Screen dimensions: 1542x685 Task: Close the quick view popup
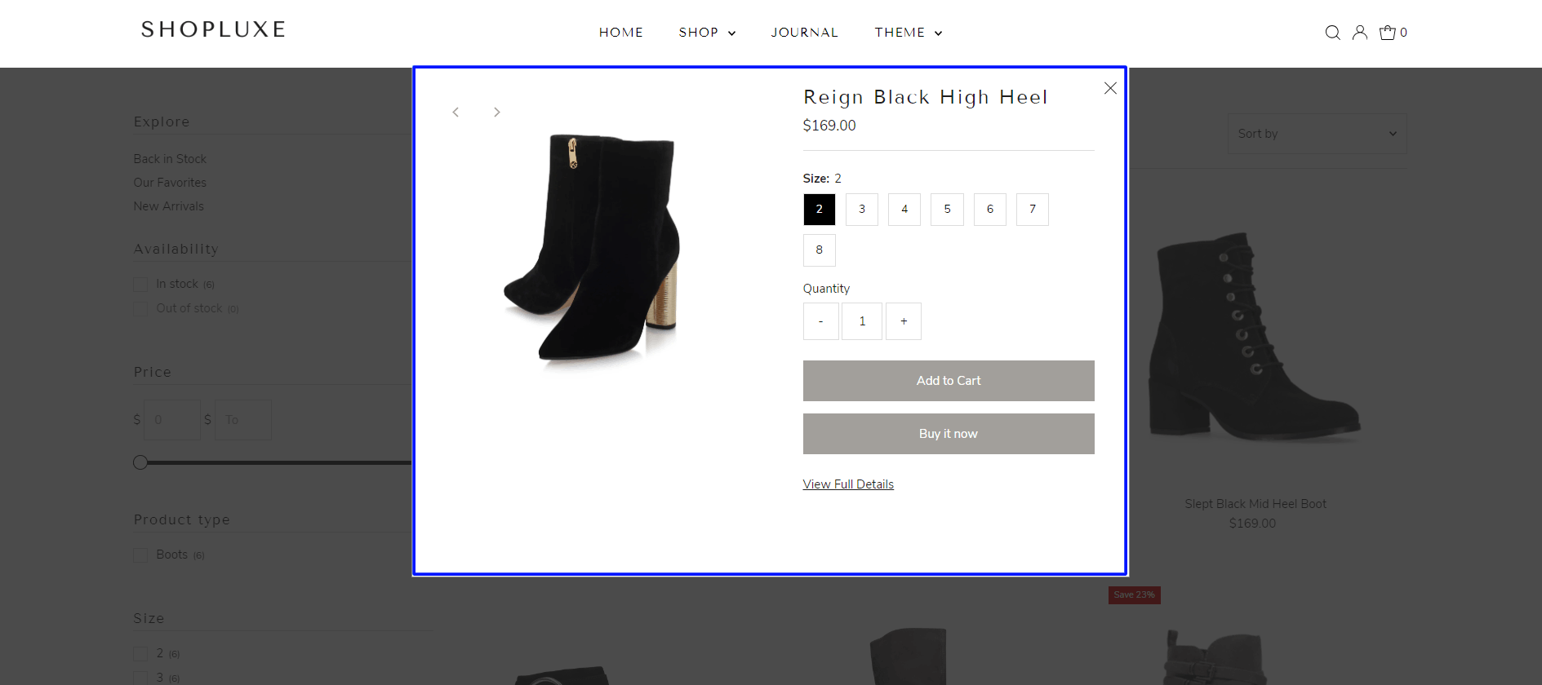(1110, 88)
